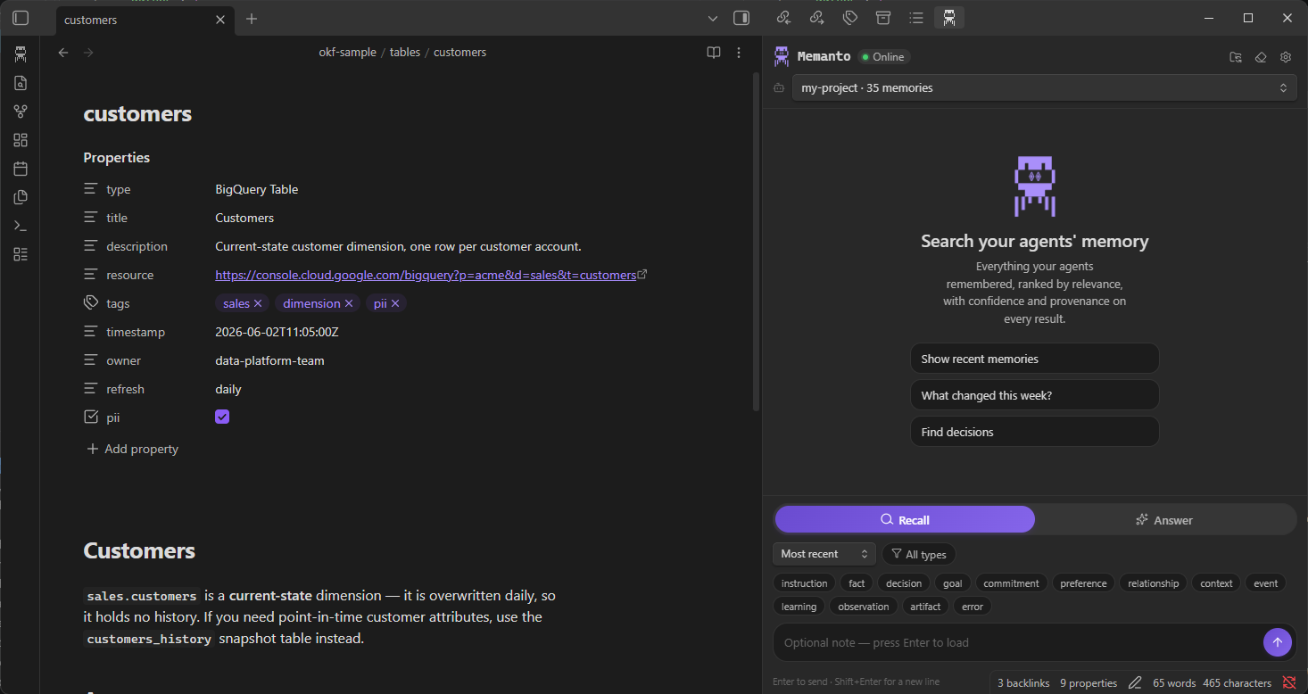Add a new property
This screenshot has height=694, width=1308.
coord(132,449)
